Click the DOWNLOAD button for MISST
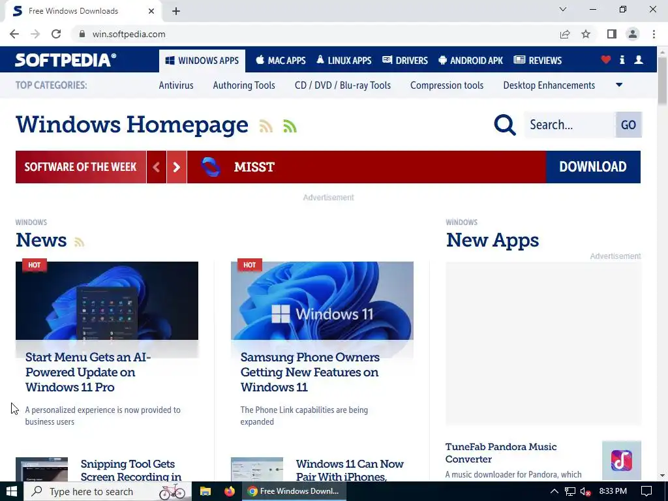The width and height of the screenshot is (668, 501). coord(593,167)
